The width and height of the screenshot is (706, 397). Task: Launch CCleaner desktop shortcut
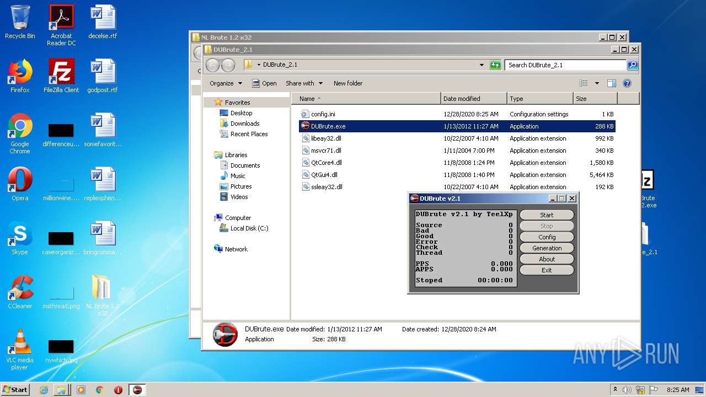20,292
